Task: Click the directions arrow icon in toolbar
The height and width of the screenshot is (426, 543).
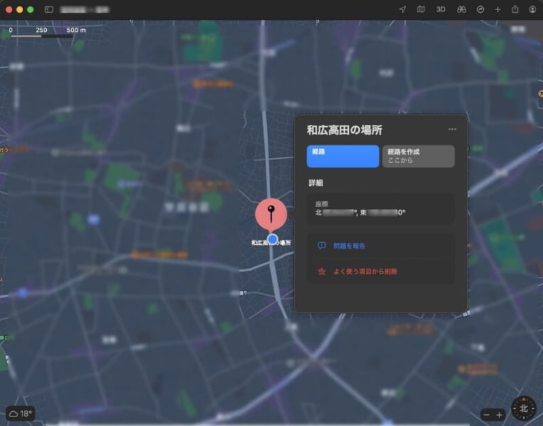Action: pyautogui.click(x=481, y=9)
